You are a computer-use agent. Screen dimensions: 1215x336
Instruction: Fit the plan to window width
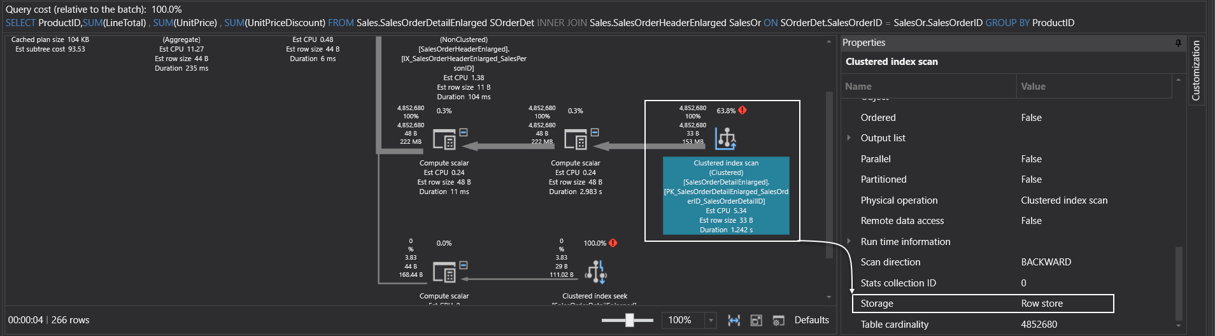click(x=734, y=320)
